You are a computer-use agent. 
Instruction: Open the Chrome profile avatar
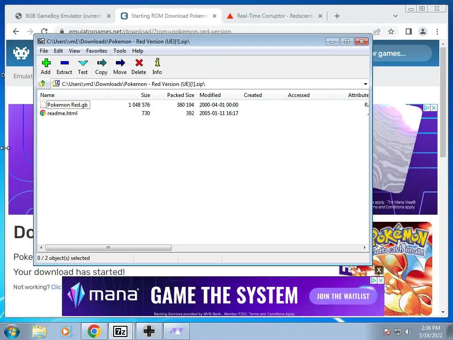(422, 31)
